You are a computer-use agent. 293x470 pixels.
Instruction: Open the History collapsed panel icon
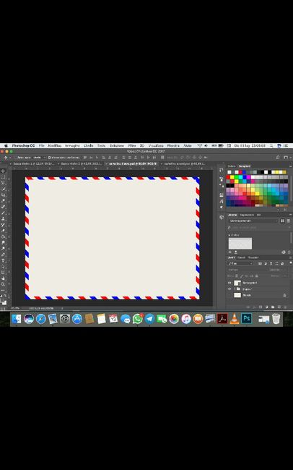[221, 170]
